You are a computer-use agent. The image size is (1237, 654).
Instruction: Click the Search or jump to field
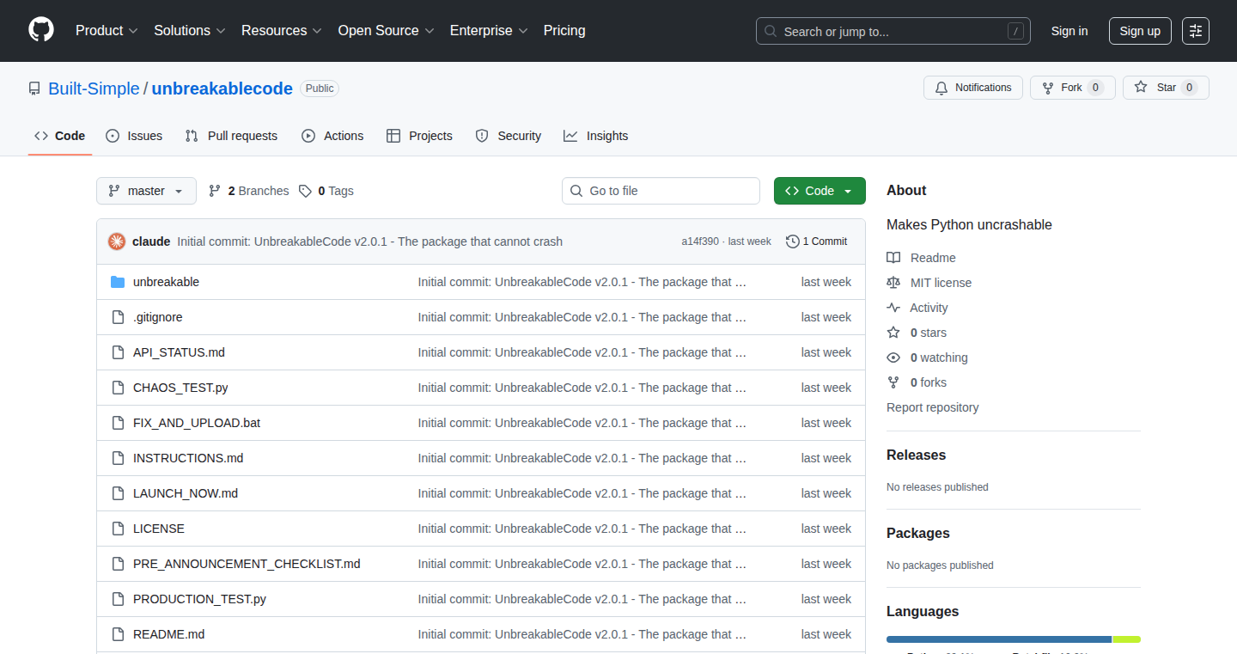[x=893, y=31]
